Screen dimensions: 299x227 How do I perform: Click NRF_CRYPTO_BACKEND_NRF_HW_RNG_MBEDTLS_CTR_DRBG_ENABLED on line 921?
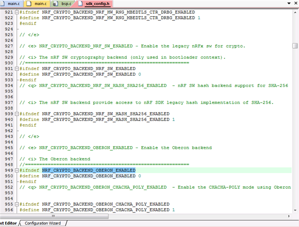pyautogui.click(x=118, y=12)
